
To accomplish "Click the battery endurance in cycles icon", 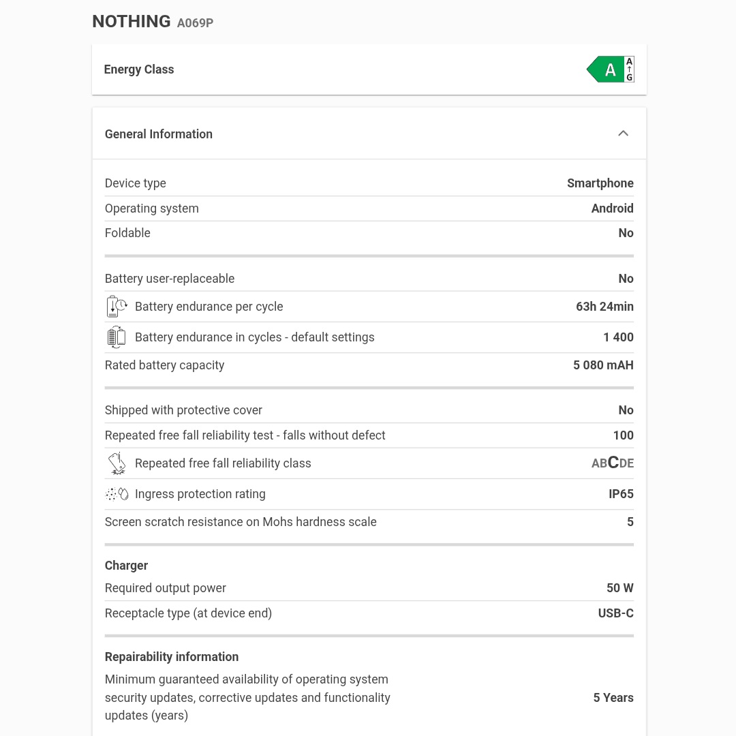I will [117, 337].
